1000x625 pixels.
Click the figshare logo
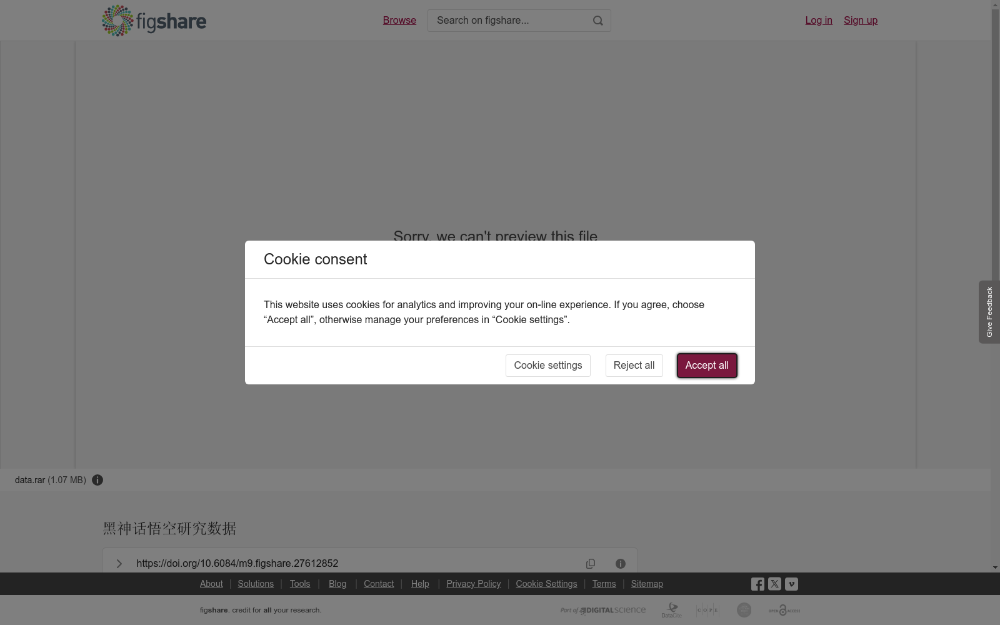tap(154, 21)
